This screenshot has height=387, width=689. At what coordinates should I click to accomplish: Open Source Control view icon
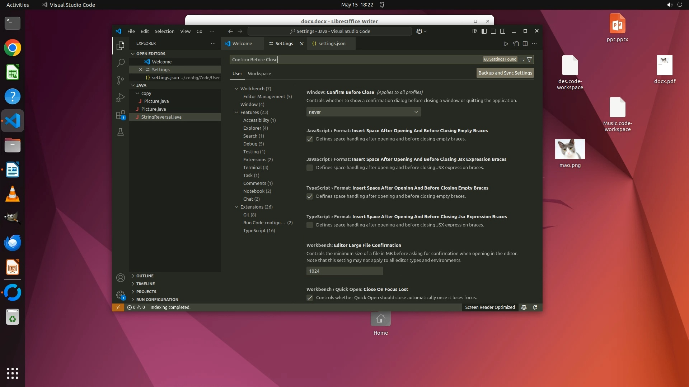tap(121, 80)
